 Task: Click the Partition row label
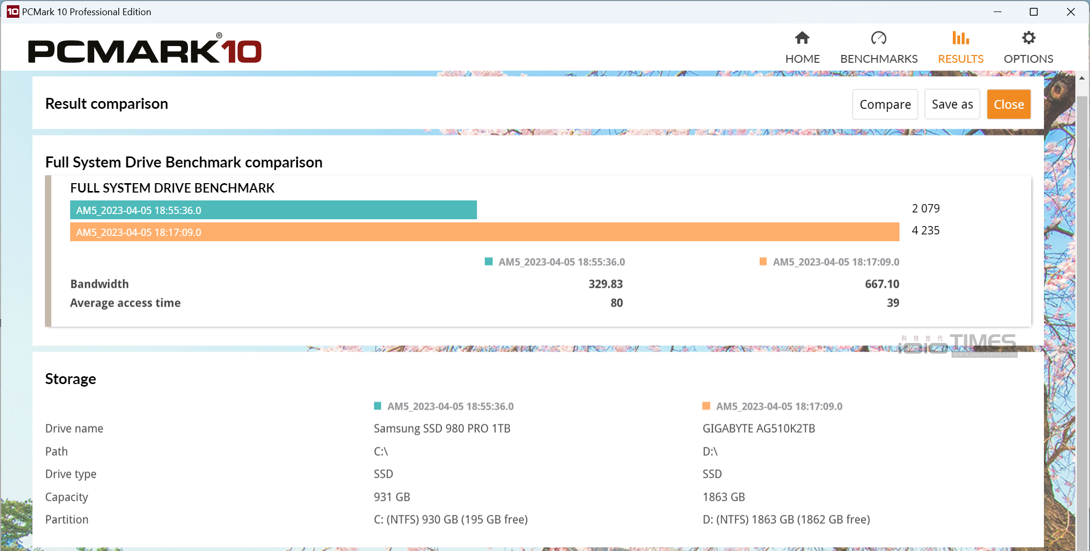pos(66,520)
